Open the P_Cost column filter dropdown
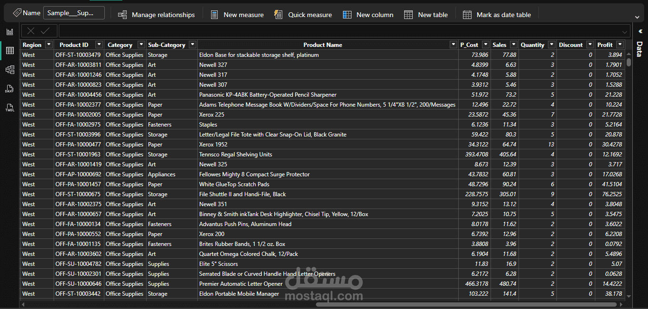 (x=485, y=45)
